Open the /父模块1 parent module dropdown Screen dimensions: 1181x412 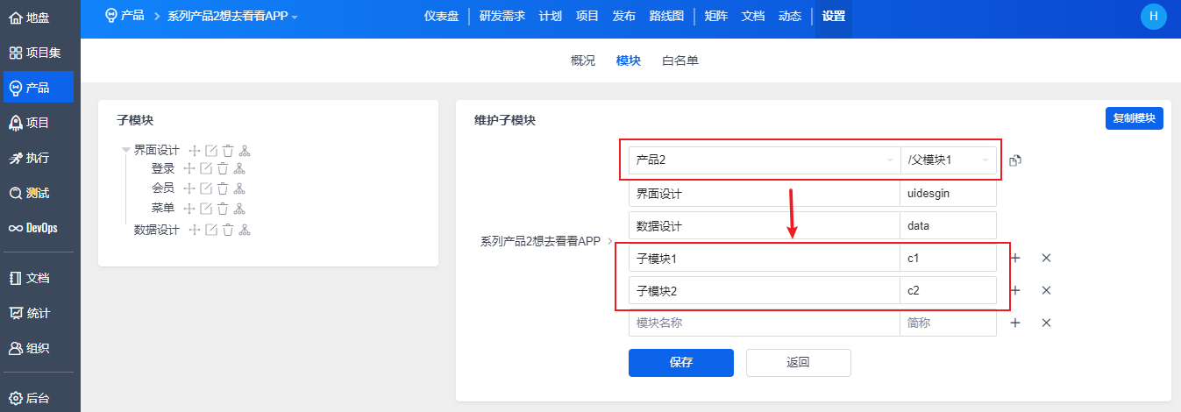click(949, 160)
